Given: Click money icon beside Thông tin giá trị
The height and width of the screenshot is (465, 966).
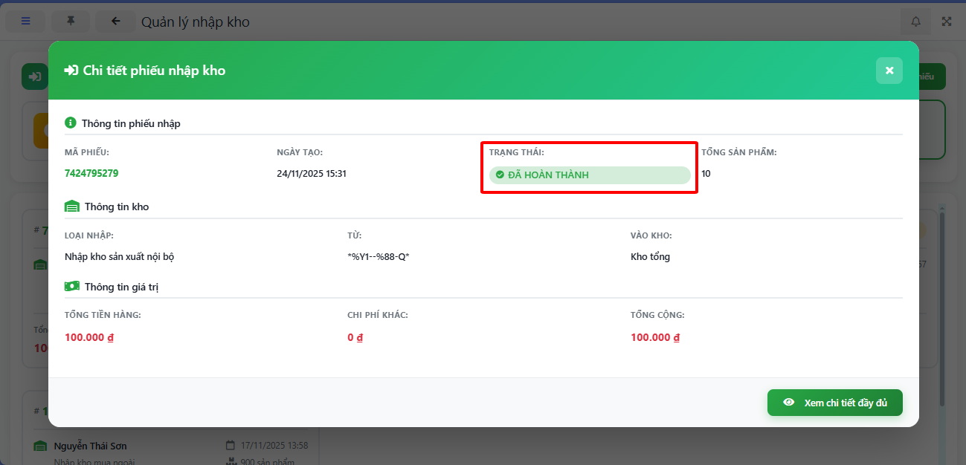Looking at the screenshot, I should pyautogui.click(x=72, y=286).
